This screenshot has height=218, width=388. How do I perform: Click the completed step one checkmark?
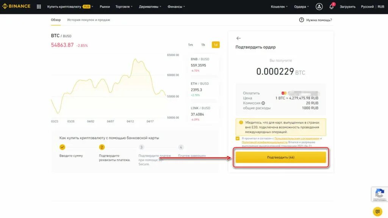pyautogui.click(x=62, y=147)
